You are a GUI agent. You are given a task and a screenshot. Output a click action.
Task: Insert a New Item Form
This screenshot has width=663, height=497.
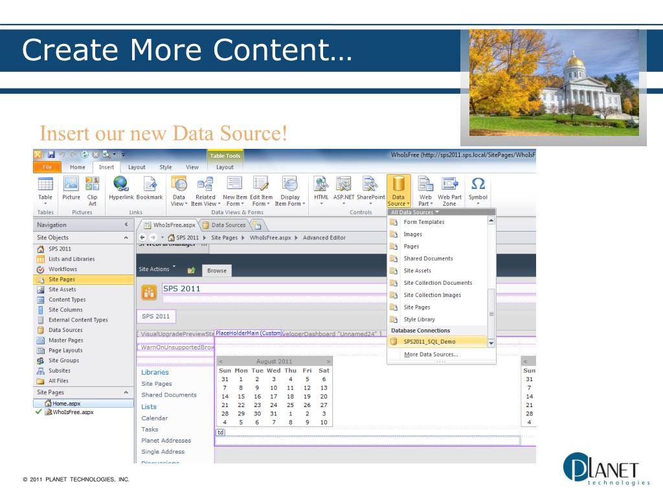[234, 191]
